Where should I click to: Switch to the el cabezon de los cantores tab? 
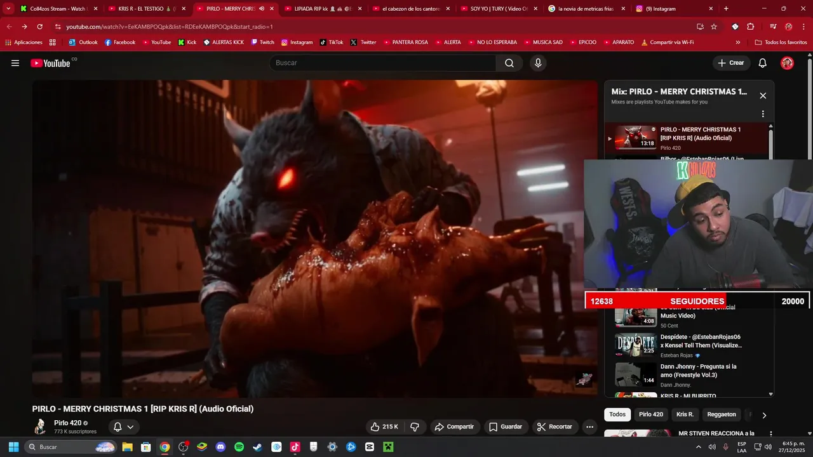tap(412, 9)
